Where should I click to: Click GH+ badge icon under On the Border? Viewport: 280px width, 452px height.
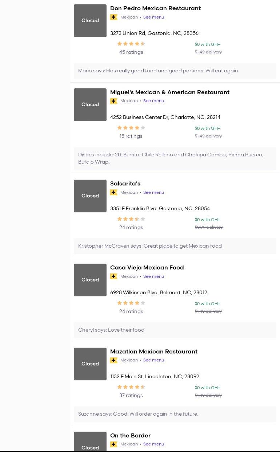point(114,444)
